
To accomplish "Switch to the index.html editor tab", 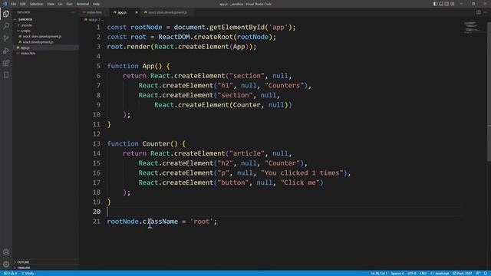I will point(94,12).
